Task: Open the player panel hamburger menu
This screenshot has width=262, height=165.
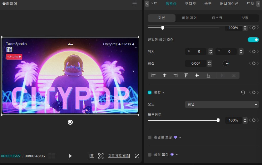Action: (135, 3)
